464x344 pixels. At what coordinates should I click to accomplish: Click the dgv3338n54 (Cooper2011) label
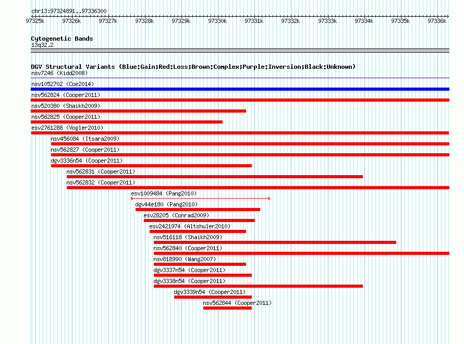coord(189,281)
